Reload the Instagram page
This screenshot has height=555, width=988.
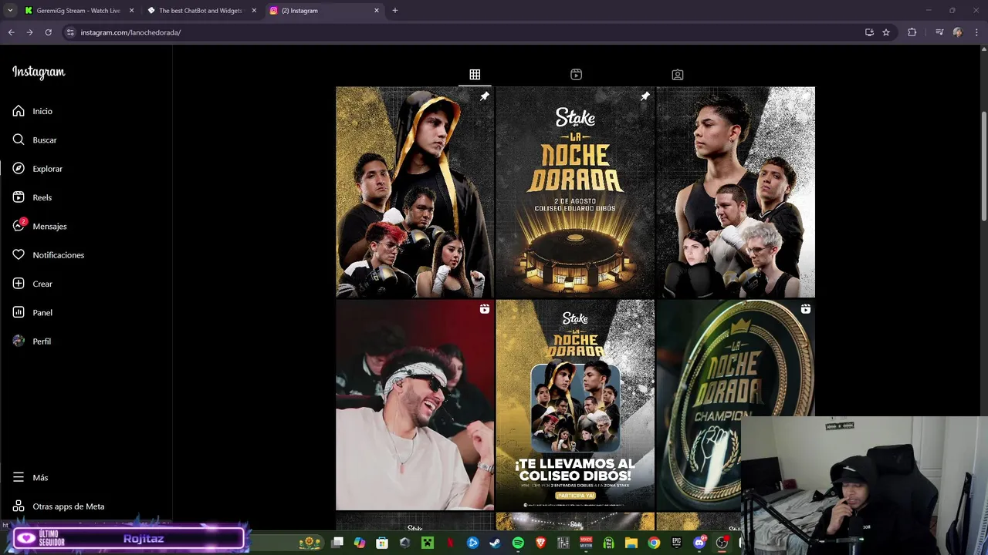pyautogui.click(x=48, y=32)
